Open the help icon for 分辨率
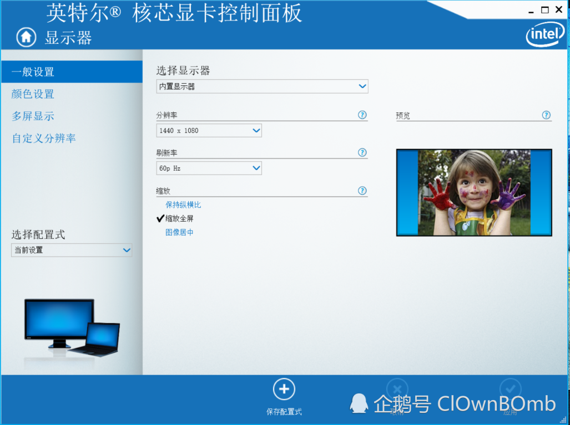This screenshot has height=425, width=570. tap(362, 115)
